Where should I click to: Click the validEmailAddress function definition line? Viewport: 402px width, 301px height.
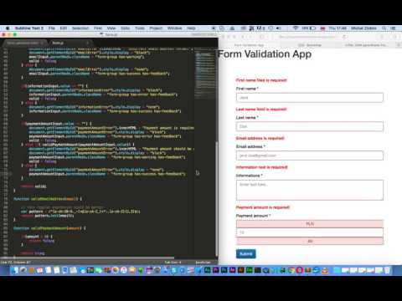tap(48, 199)
